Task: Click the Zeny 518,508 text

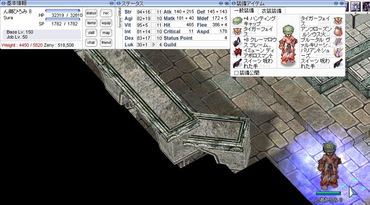Action: (59, 45)
